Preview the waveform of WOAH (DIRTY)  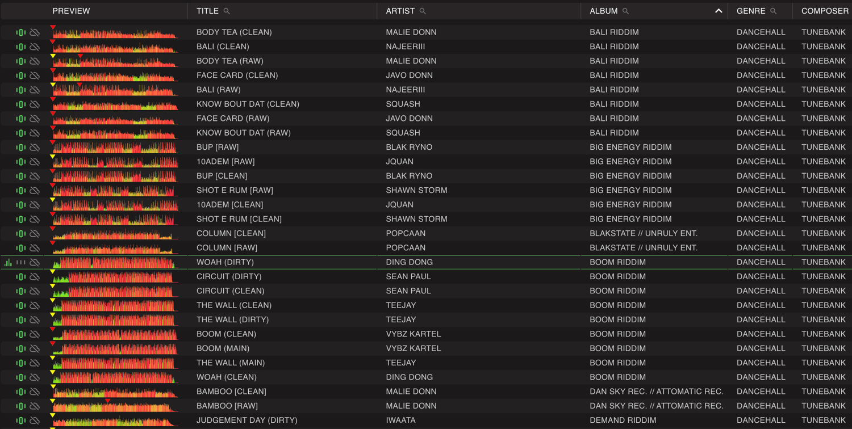pos(114,262)
